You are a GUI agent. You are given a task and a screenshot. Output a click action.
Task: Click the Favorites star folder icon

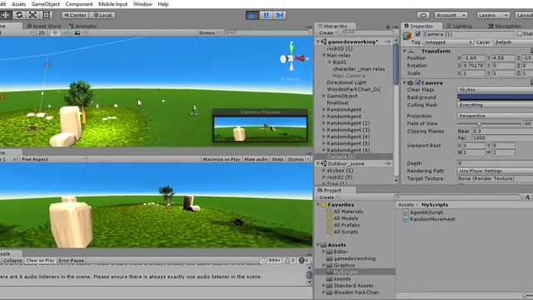tap(324, 205)
